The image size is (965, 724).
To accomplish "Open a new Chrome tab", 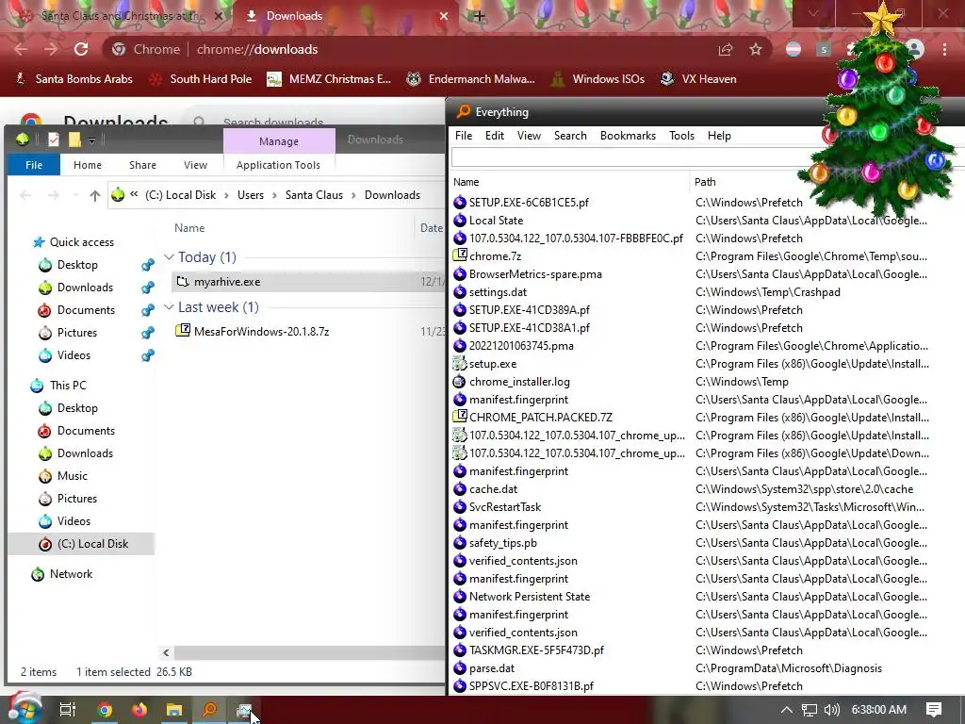I will 480,16.
